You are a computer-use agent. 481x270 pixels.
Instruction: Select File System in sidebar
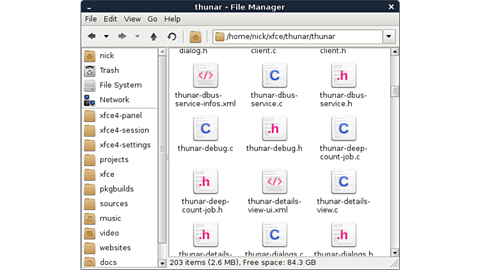tap(120, 85)
